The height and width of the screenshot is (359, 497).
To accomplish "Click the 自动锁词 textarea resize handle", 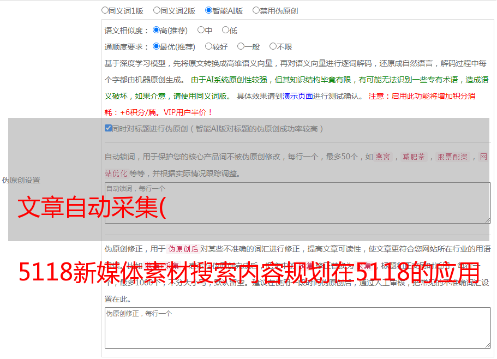I will 488,220.
